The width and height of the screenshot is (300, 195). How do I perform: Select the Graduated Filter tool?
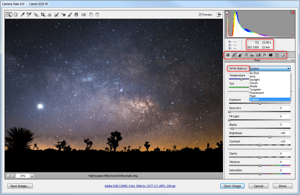click(x=76, y=14)
